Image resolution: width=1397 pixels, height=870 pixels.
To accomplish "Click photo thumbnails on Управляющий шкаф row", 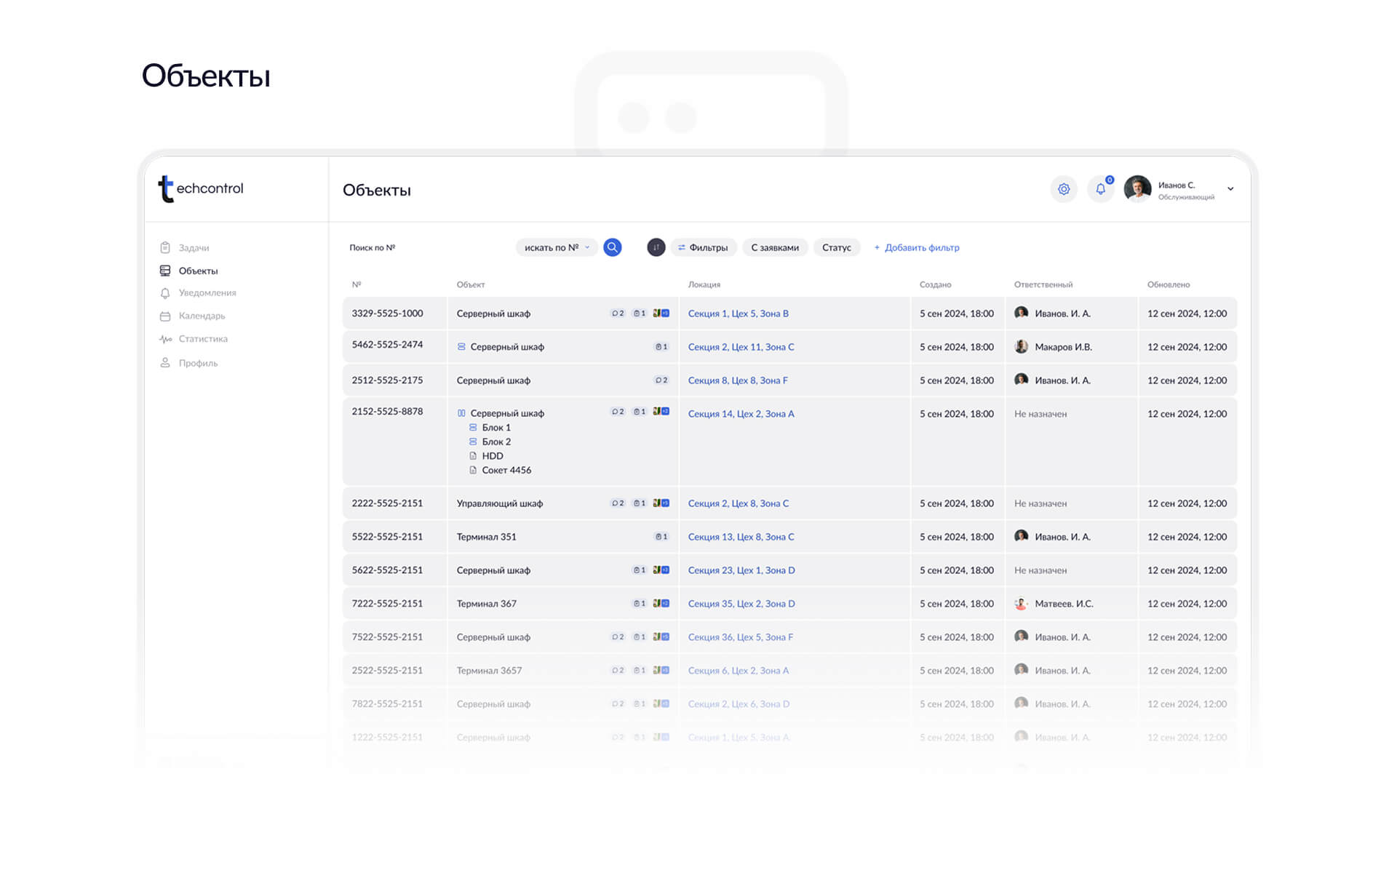I will pos(661,503).
